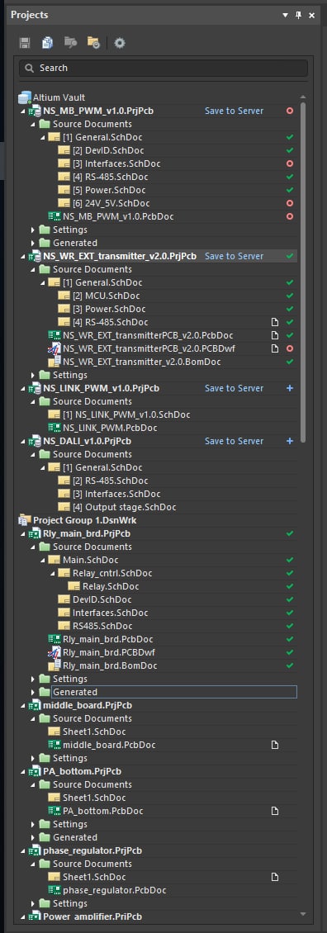
Task: Click the PCB file icon of NS_MB_PWM_v1.0.PcbDoc
Action: point(54,216)
